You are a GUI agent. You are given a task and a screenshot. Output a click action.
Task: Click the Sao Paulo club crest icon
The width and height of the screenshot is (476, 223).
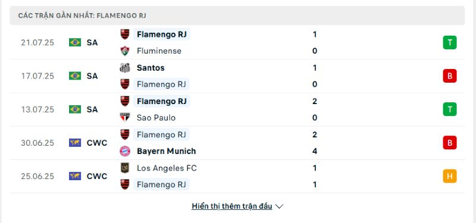pos(125,117)
